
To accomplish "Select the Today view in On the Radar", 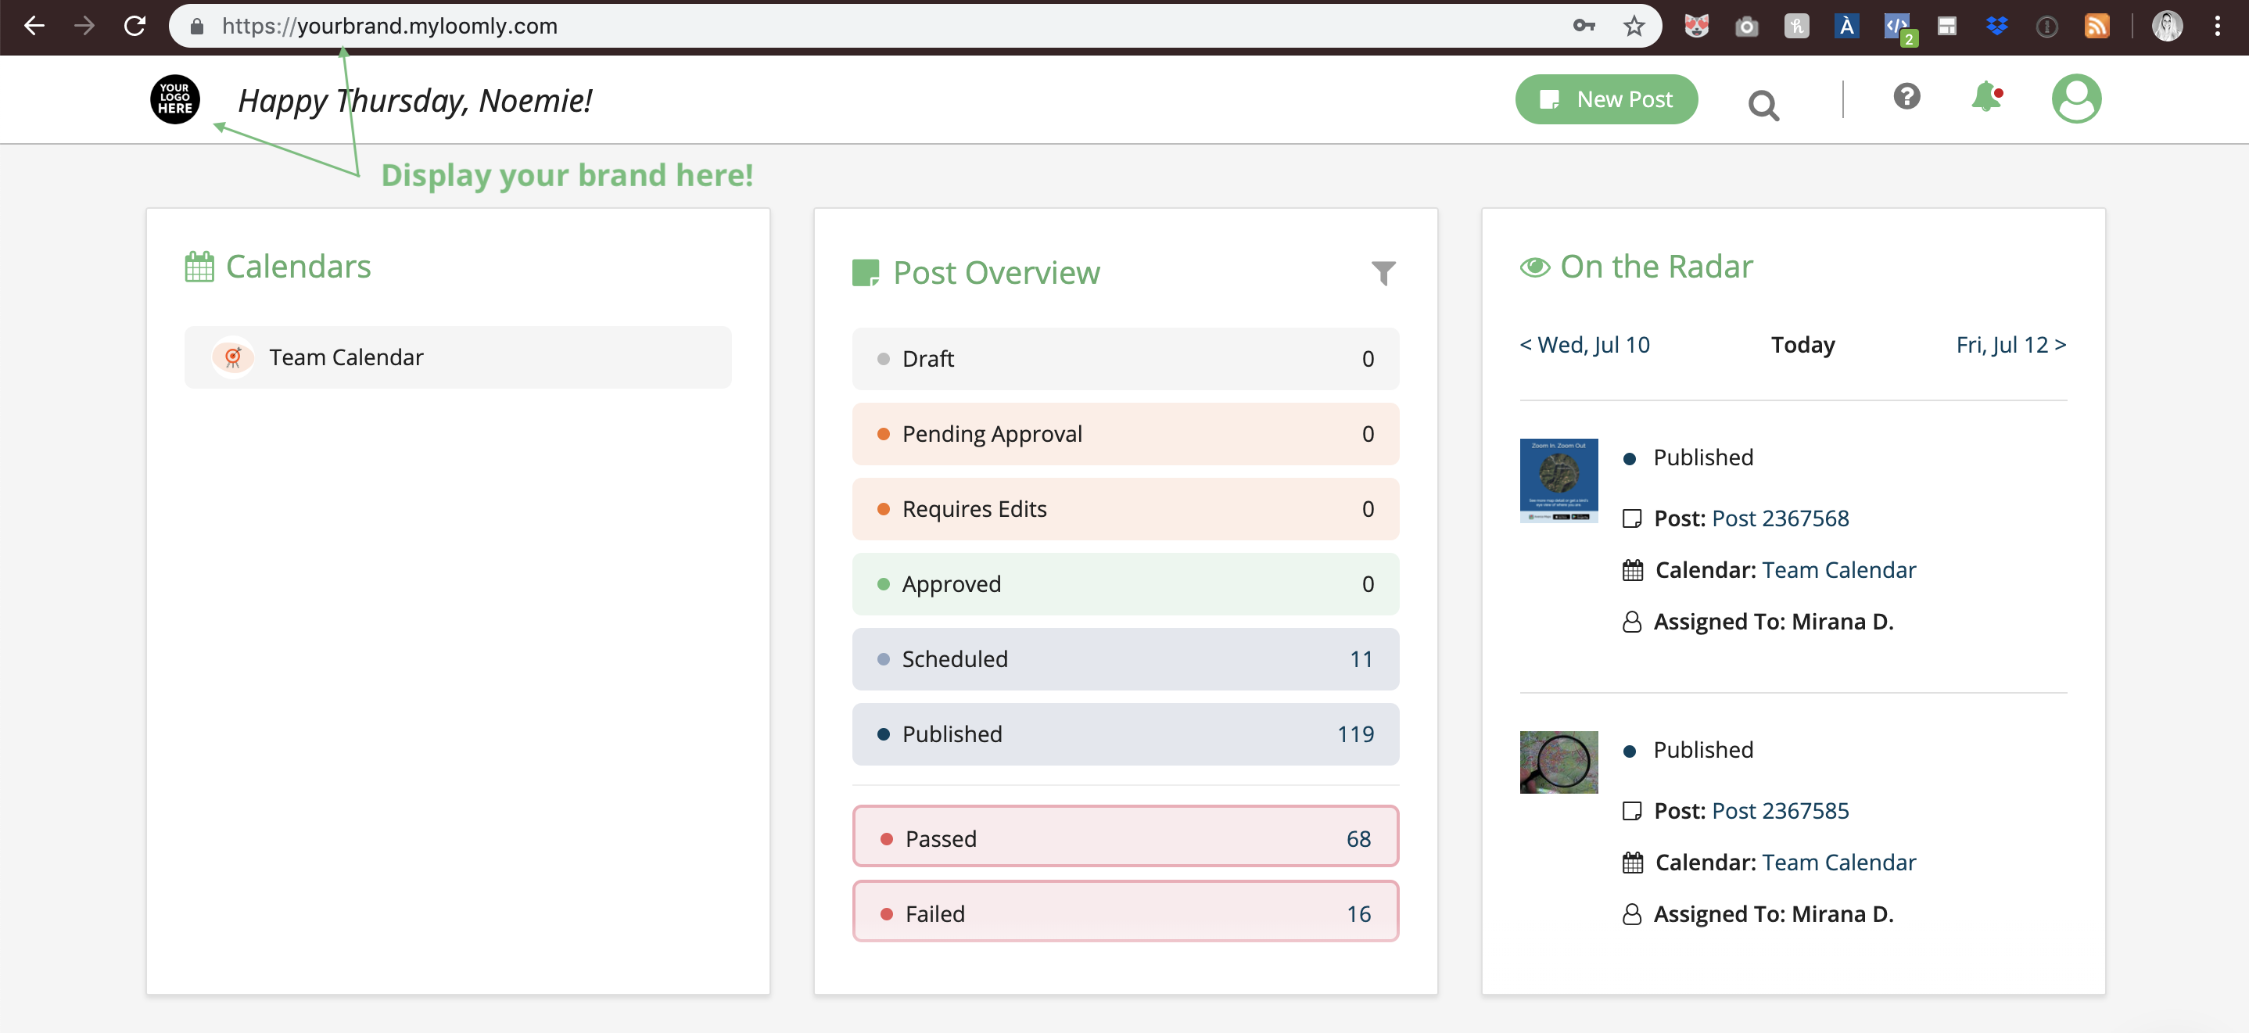I will click(1802, 344).
